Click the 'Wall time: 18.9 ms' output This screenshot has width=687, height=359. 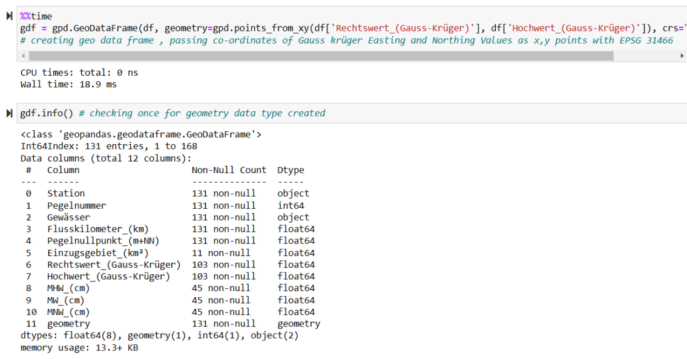(68, 85)
